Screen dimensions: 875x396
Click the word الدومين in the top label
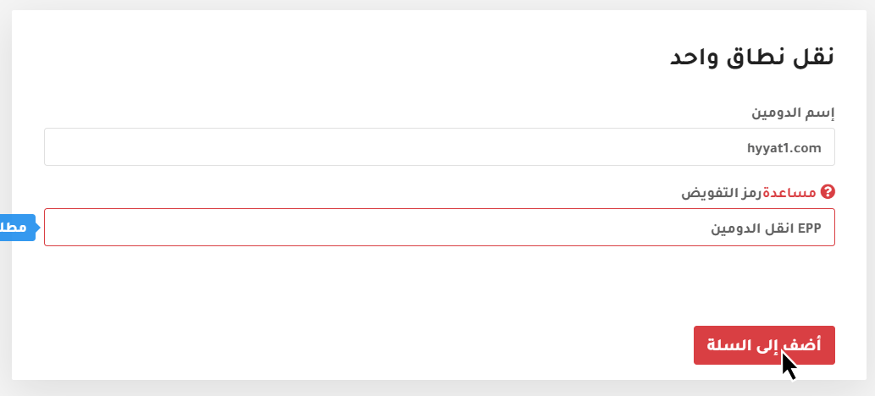[x=776, y=113]
